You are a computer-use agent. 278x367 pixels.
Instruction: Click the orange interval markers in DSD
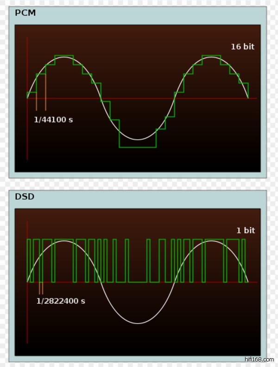tap(41, 288)
